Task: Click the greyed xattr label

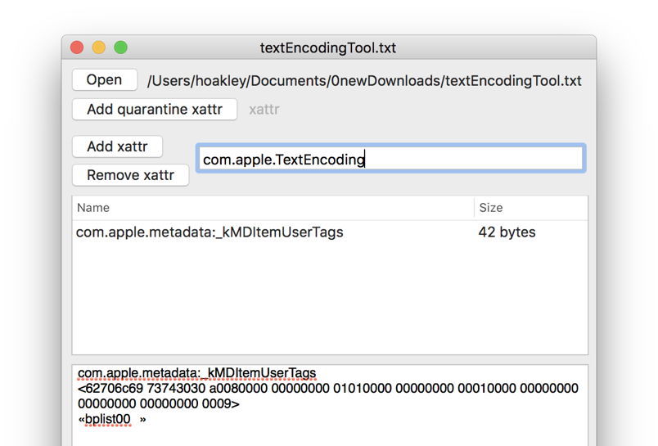Action: pos(264,110)
